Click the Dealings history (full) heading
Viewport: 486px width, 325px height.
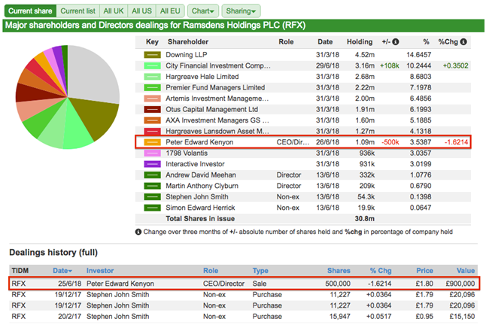point(53,253)
